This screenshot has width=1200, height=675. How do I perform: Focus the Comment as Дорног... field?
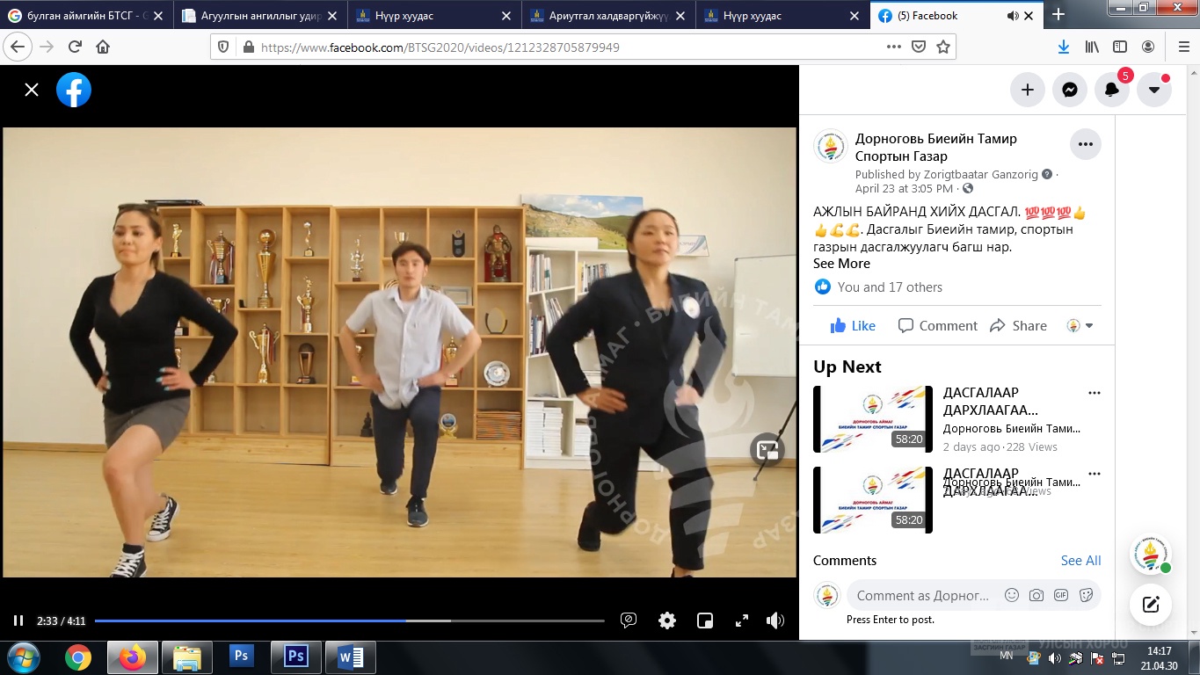click(x=923, y=595)
